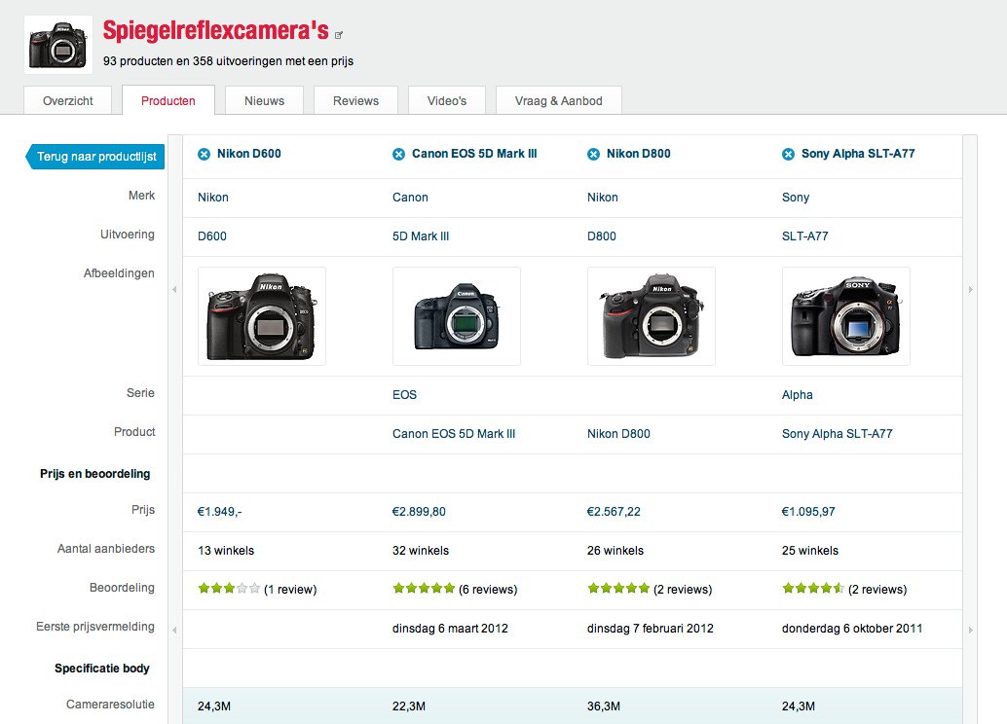Click the 5D Mark III uitvoering link
The image size is (1007, 724).
click(x=421, y=236)
